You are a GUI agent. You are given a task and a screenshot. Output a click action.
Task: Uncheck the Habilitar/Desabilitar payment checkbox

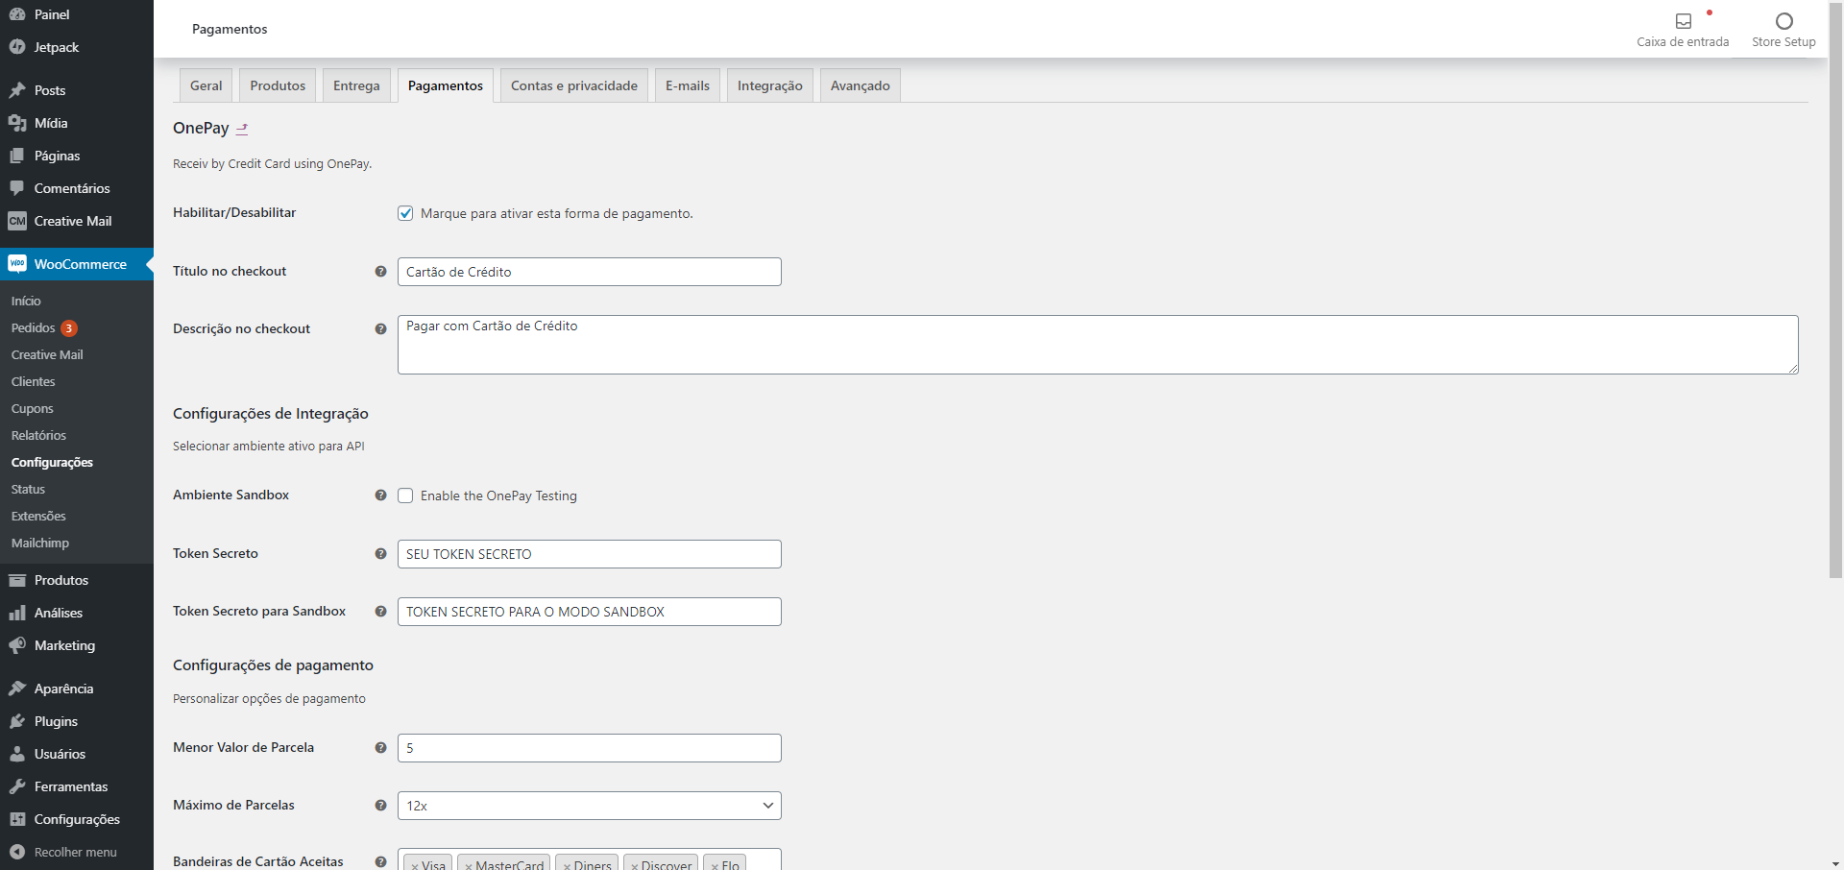pyautogui.click(x=405, y=213)
